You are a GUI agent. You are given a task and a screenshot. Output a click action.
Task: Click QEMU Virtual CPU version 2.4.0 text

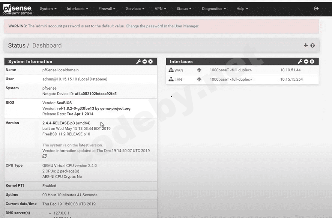(69, 165)
